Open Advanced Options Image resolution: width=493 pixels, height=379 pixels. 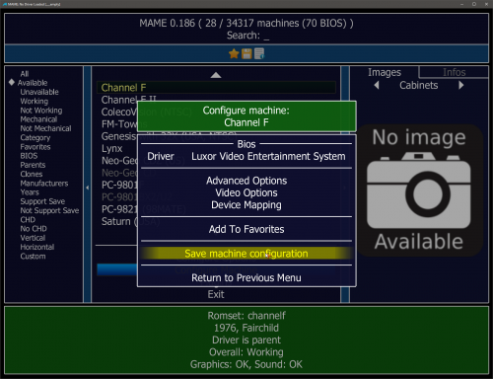[246, 181]
